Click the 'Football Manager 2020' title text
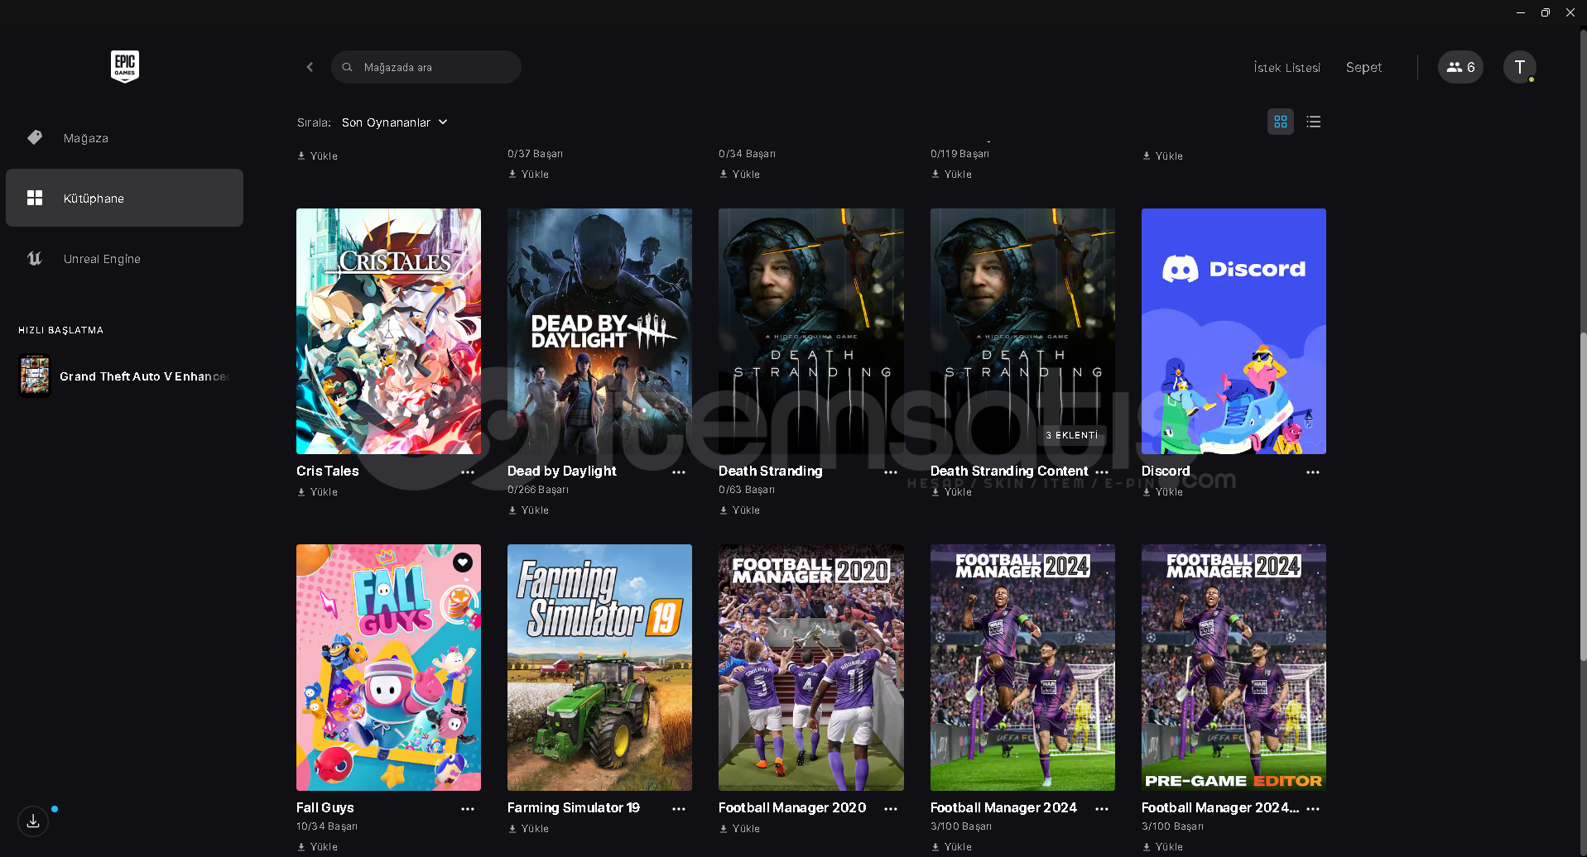 792,807
